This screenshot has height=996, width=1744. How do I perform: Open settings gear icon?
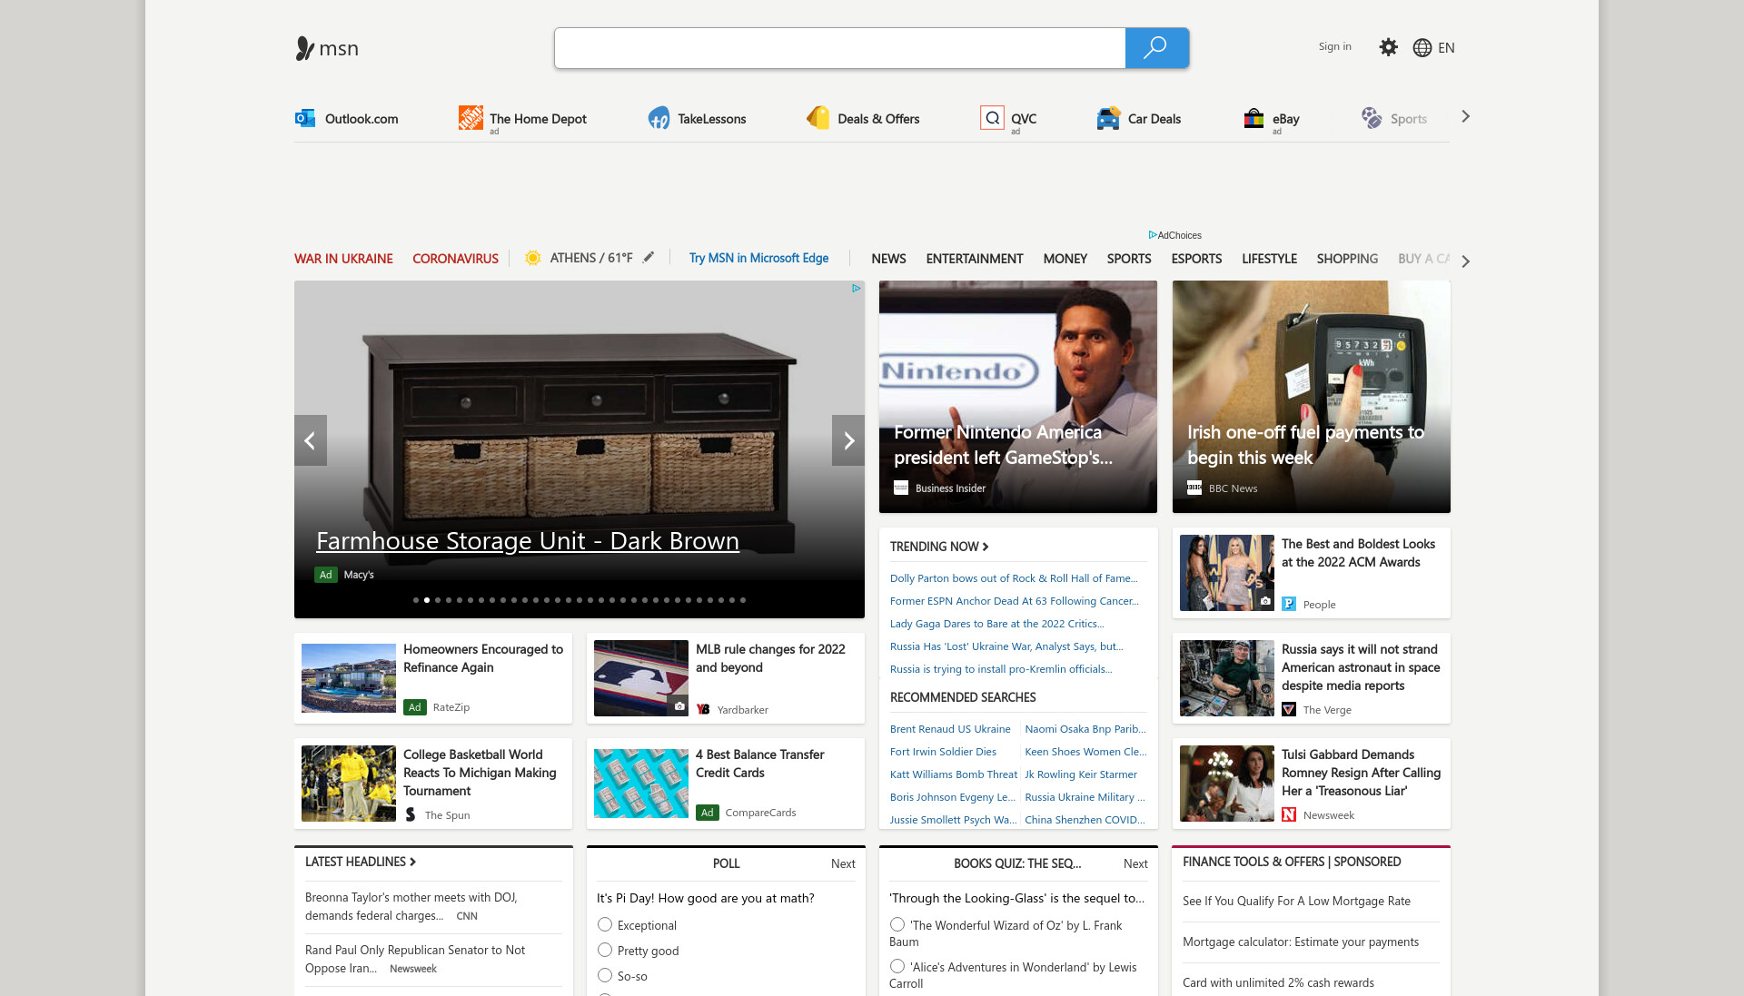coord(1388,47)
